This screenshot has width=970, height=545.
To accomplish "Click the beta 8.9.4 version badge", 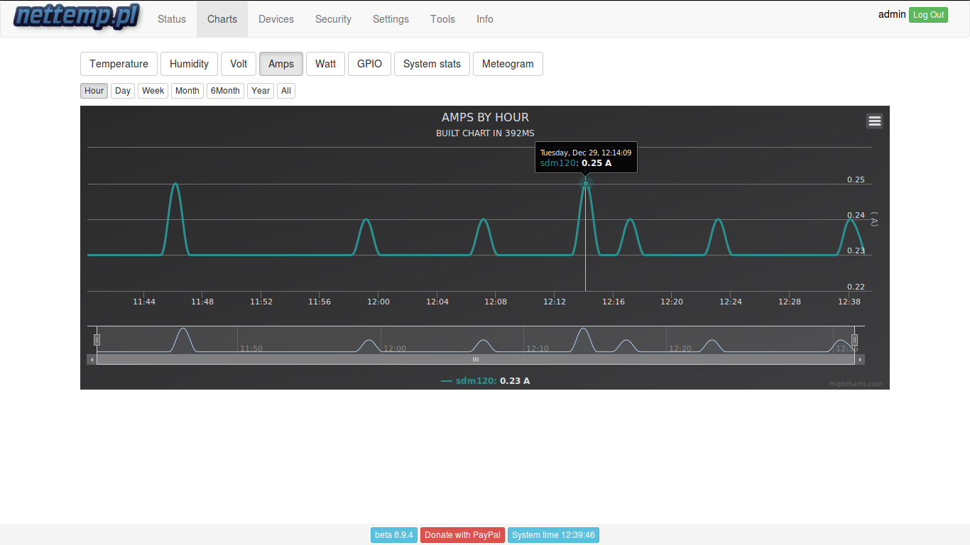I will 394,535.
